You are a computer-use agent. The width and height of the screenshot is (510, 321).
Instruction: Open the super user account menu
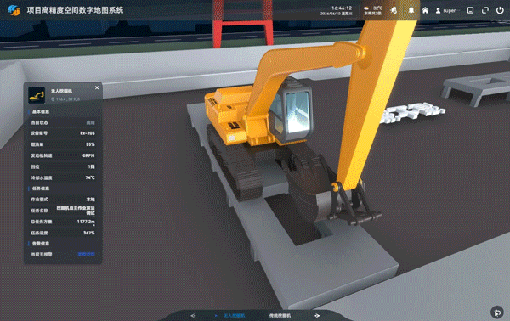(446, 11)
